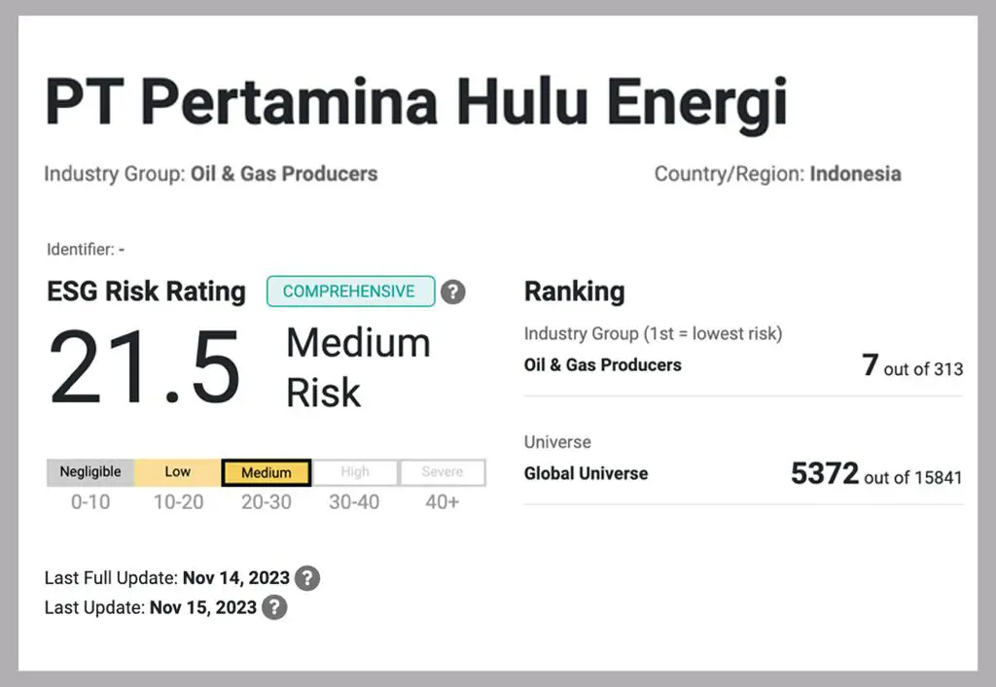Toggle the Low risk category segment
The height and width of the screenshot is (687, 996).
click(x=177, y=471)
